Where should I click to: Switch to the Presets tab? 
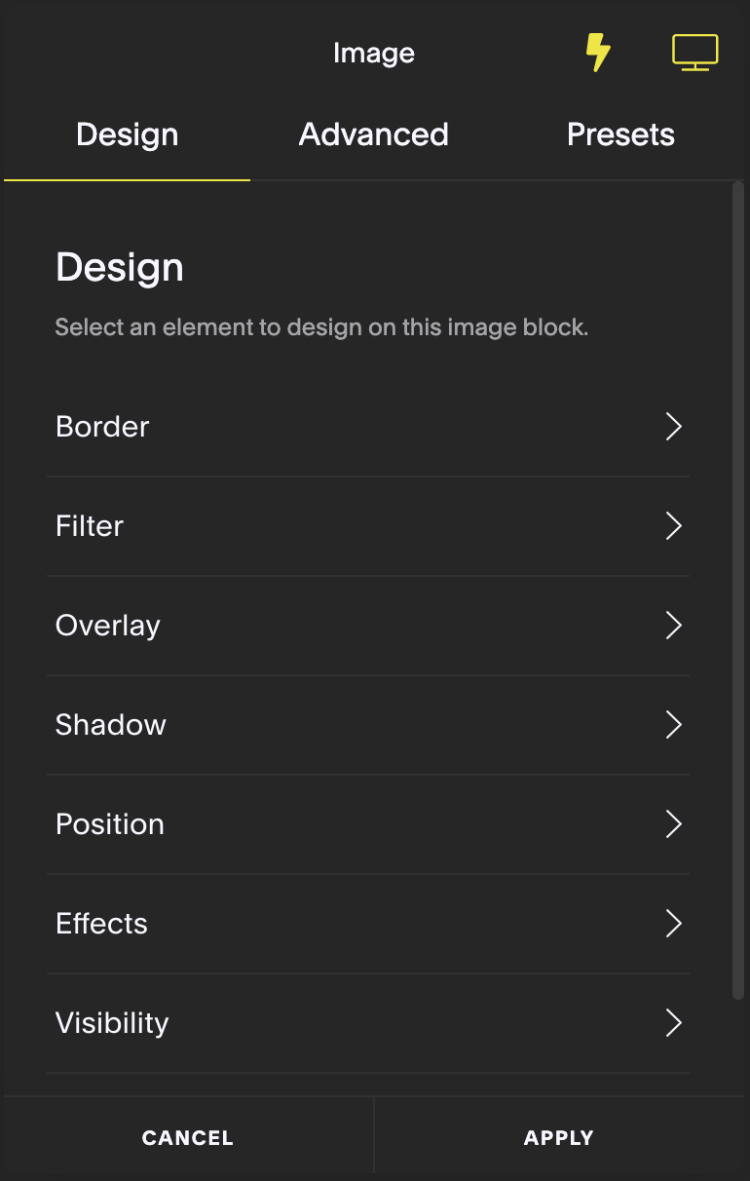[x=620, y=134]
